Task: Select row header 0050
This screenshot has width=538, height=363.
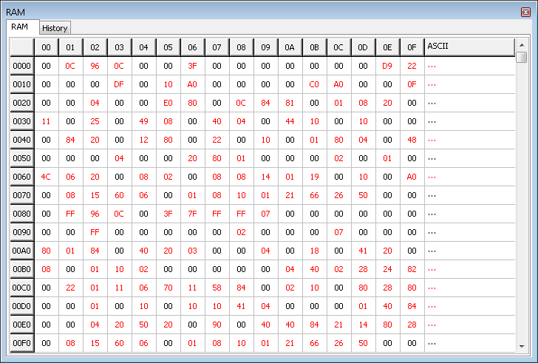Action: (x=22, y=158)
